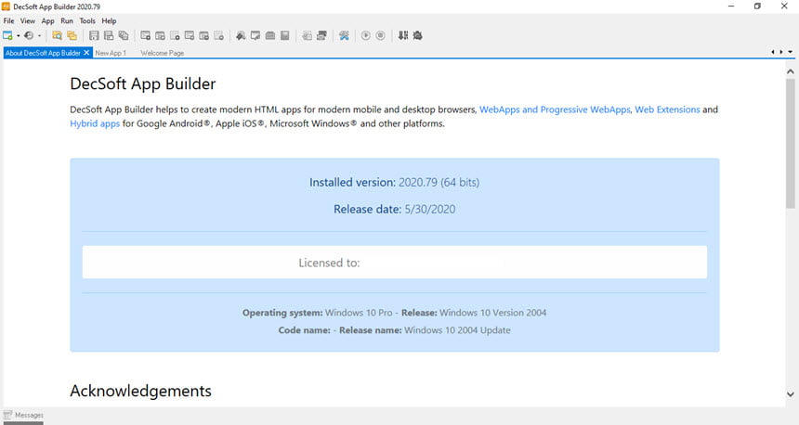Open the Help menu

109,20
